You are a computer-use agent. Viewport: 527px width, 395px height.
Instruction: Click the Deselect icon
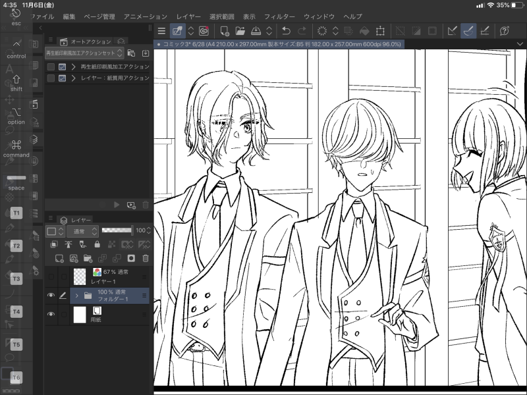(401, 31)
